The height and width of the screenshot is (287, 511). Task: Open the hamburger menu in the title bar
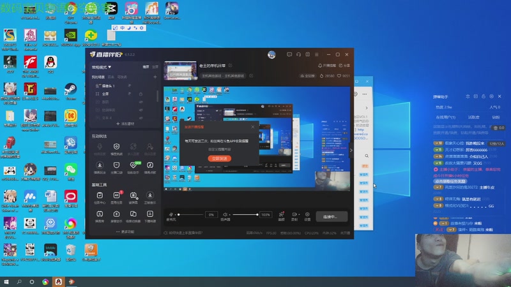coord(316,54)
